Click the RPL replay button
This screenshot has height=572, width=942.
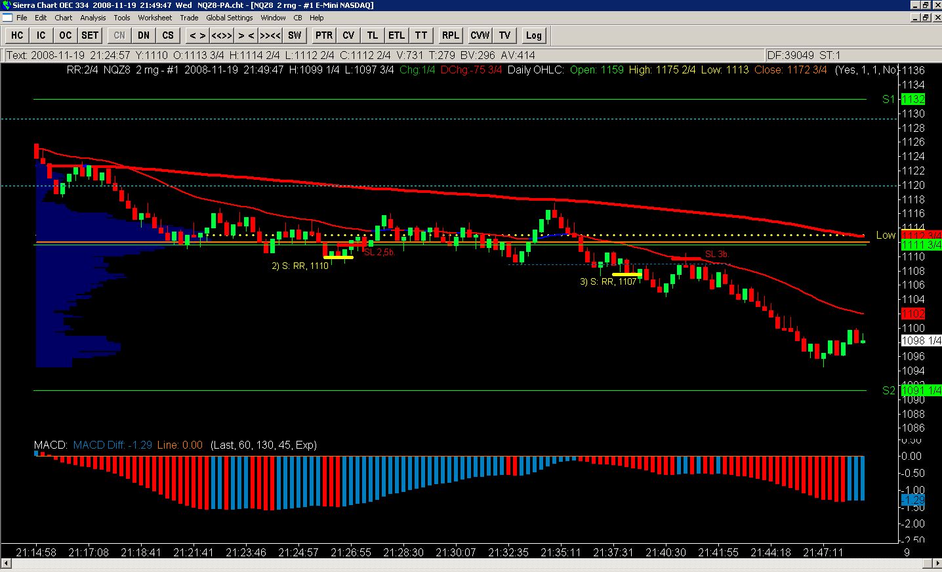[x=451, y=35]
